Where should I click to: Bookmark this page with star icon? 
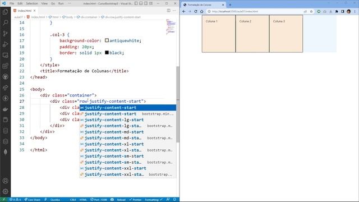click(311, 11)
